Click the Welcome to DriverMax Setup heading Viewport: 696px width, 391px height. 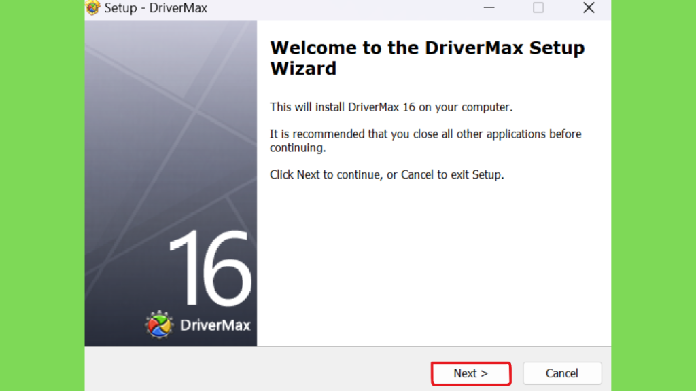[x=427, y=58]
